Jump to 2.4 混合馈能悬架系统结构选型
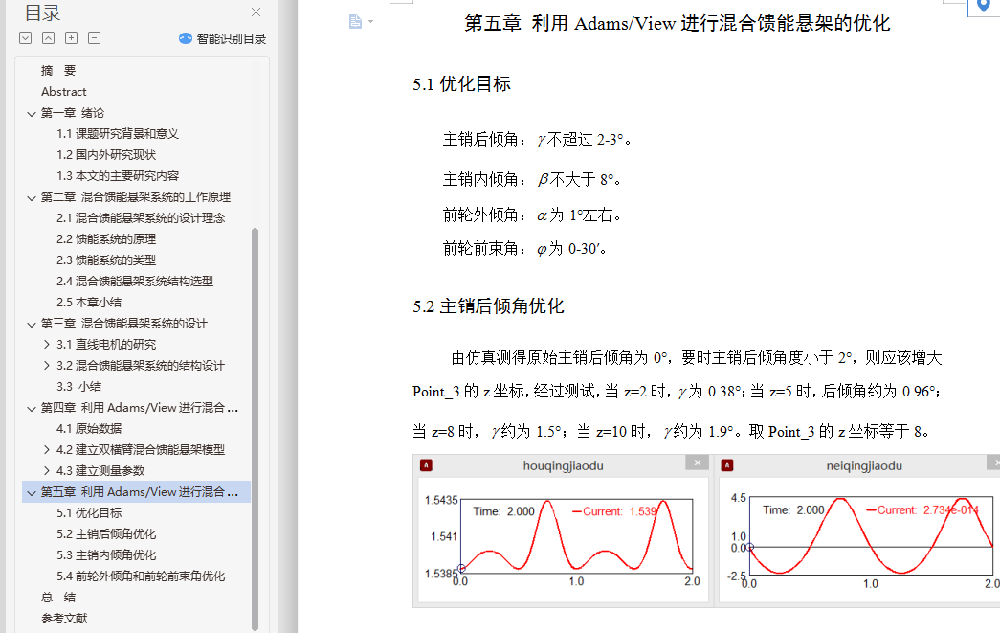 coord(135,281)
